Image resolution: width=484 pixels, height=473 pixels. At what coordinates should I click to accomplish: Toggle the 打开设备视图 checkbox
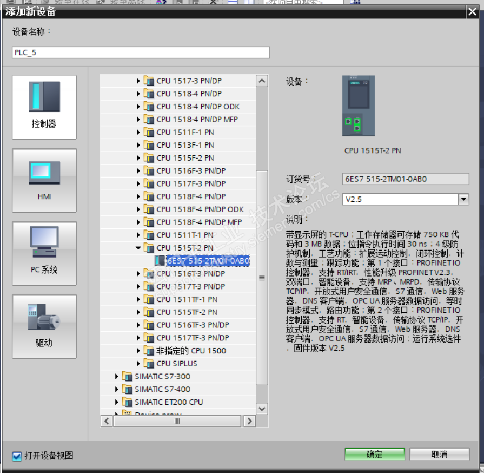tap(17, 456)
